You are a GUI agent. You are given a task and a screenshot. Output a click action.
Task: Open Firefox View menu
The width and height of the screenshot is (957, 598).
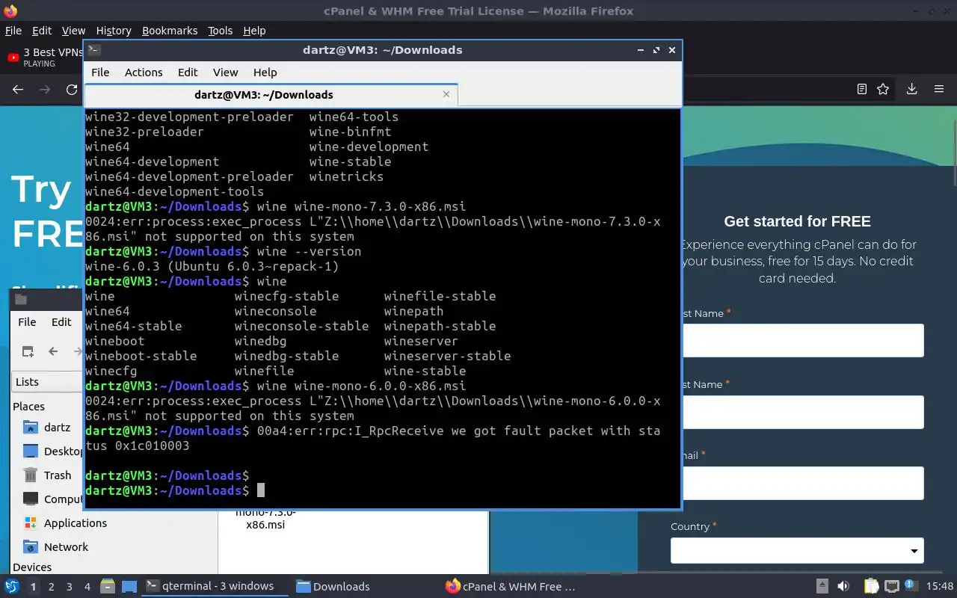(73, 31)
